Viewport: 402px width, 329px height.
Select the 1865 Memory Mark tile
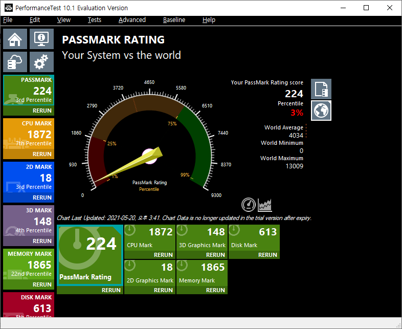(202, 273)
